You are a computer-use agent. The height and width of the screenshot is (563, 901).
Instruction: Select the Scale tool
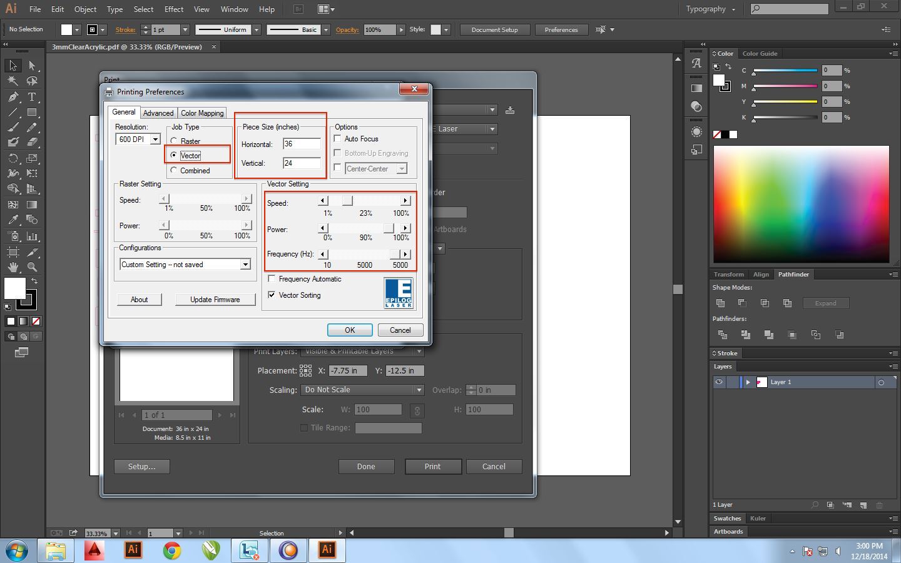tap(32, 158)
